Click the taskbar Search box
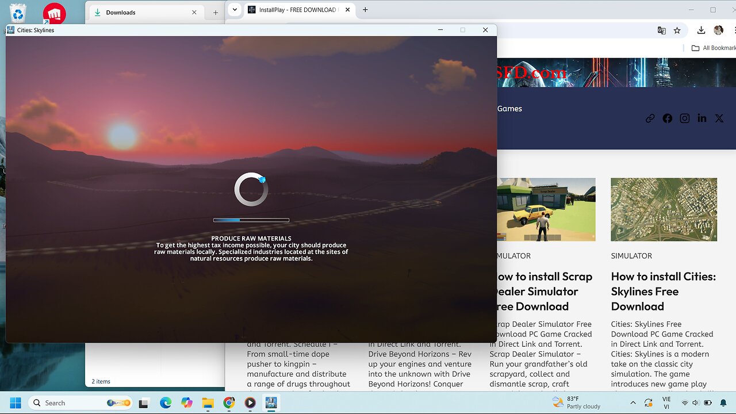 (x=80, y=402)
